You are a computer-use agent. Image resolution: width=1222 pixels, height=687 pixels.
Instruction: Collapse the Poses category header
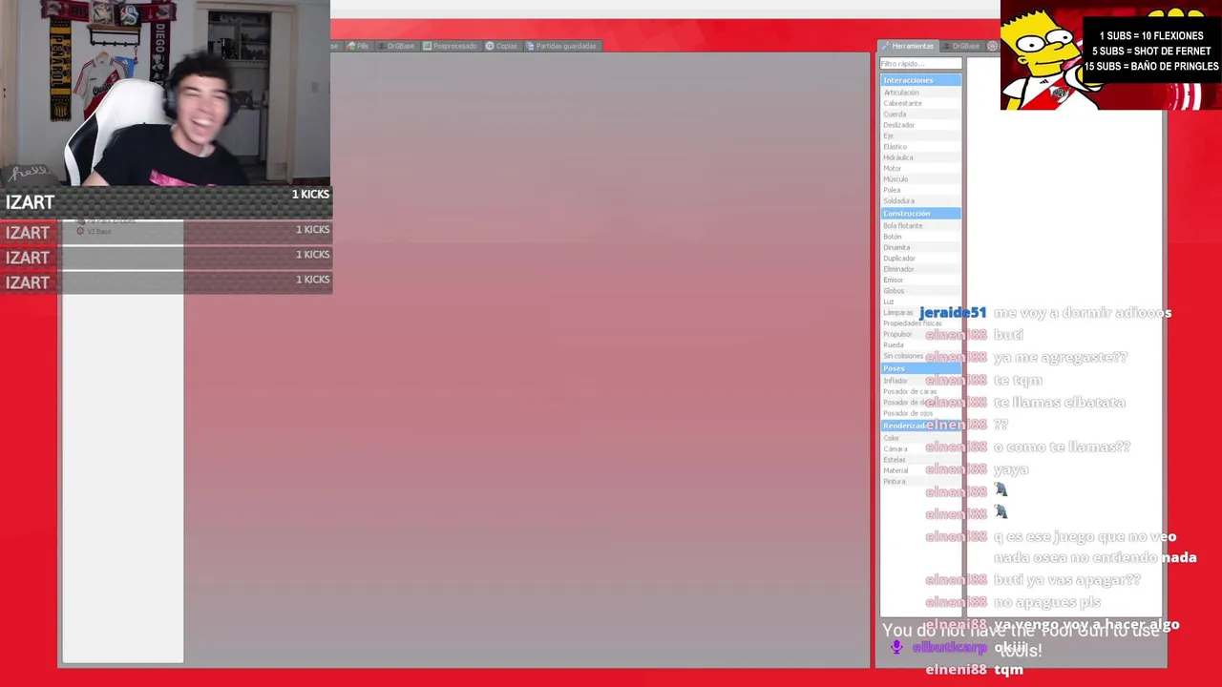[920, 368]
